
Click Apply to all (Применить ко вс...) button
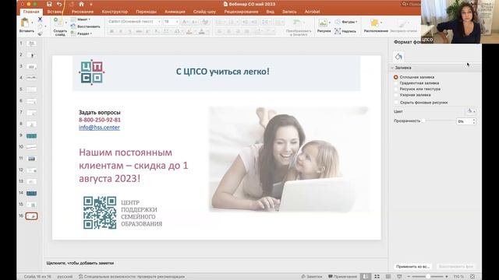tap(412, 267)
